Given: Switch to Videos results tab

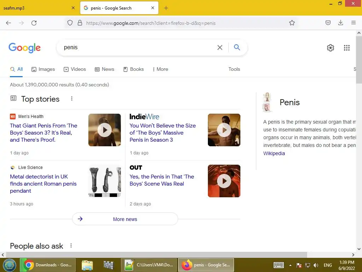Looking at the screenshot, I should pyautogui.click(x=75, y=69).
